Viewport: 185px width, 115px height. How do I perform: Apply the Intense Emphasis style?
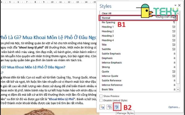[x=138, y=63]
